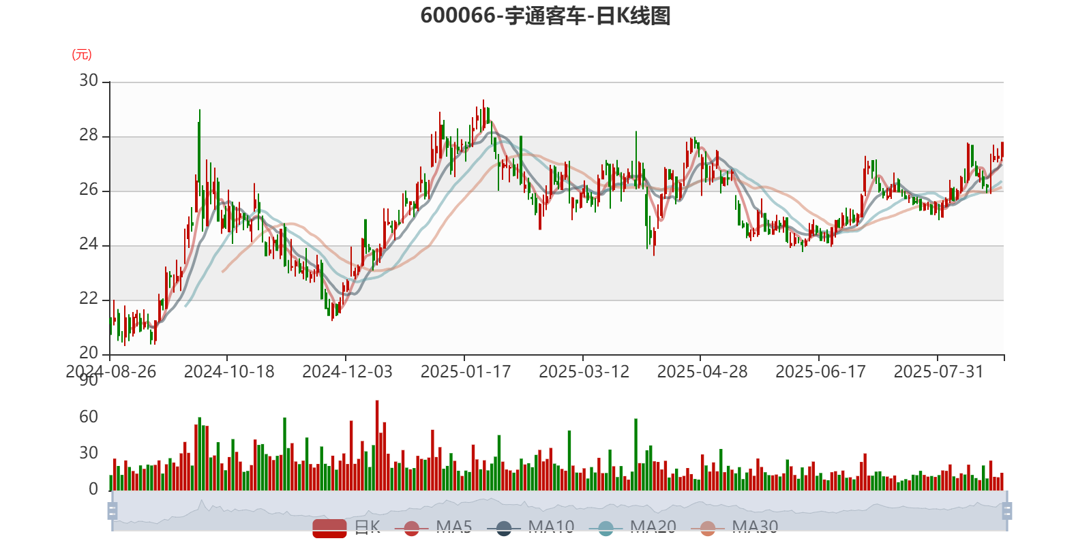Image resolution: width=1091 pixels, height=545 pixels.
Task: Toggle the MA10 line legend
Action: (x=530, y=527)
